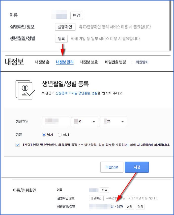Click the 이전으로 button

[112, 167]
